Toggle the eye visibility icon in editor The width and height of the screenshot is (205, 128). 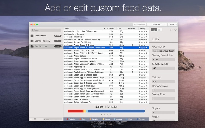pos(176,30)
